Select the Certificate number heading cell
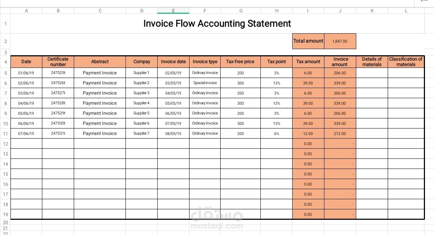 (x=58, y=62)
